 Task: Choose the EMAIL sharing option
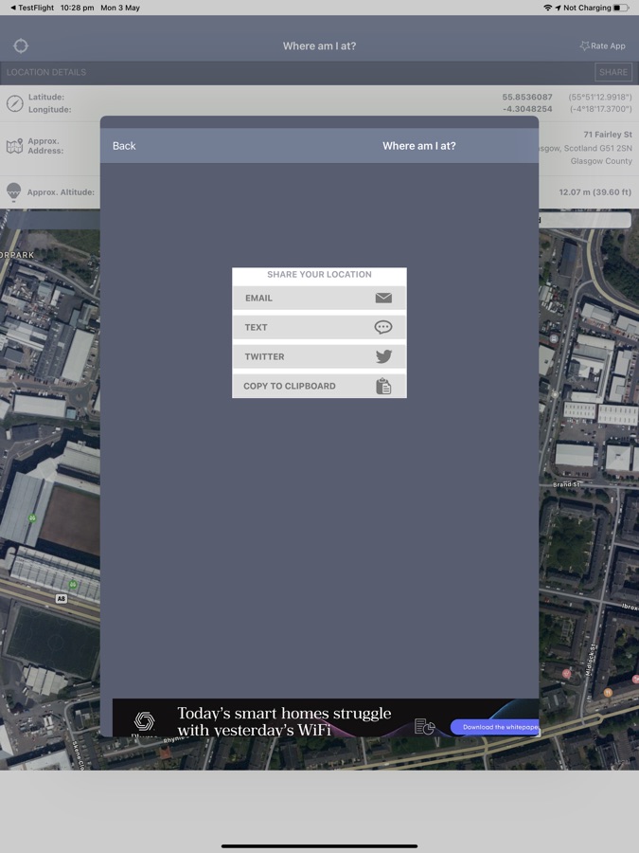coord(258,298)
